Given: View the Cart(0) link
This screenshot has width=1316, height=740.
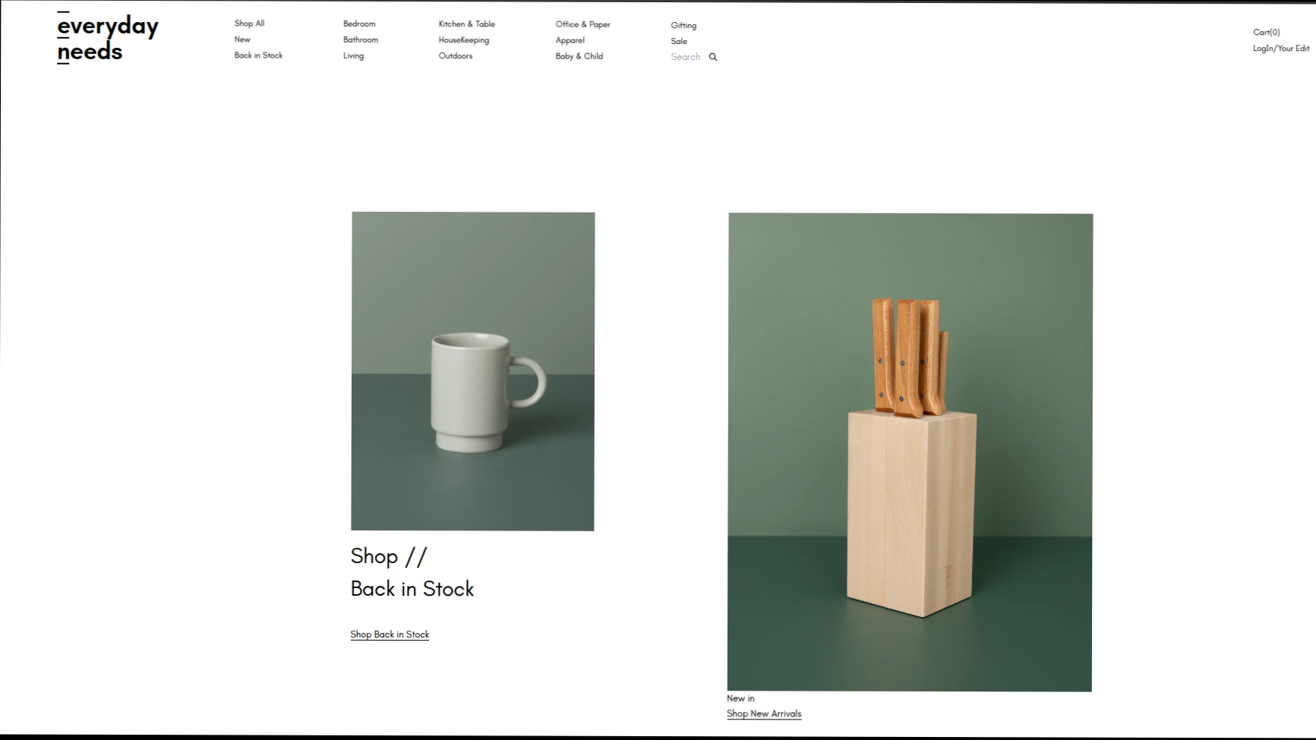Looking at the screenshot, I should [x=1266, y=33].
